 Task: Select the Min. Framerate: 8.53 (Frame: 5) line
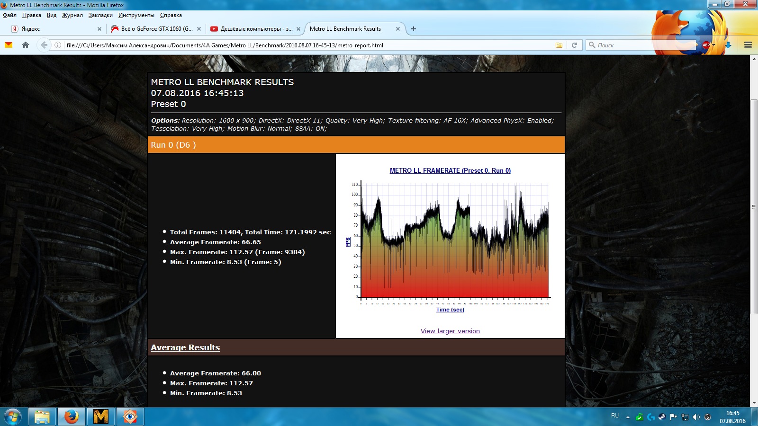click(x=226, y=262)
